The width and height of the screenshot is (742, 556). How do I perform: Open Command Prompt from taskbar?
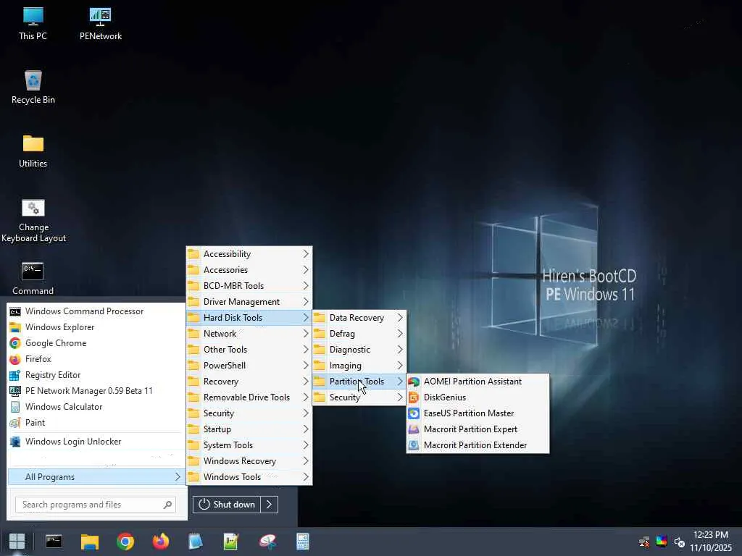(x=54, y=542)
